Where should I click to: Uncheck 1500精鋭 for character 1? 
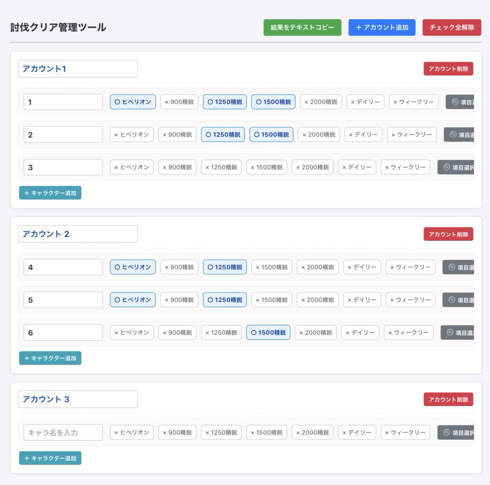click(x=273, y=102)
